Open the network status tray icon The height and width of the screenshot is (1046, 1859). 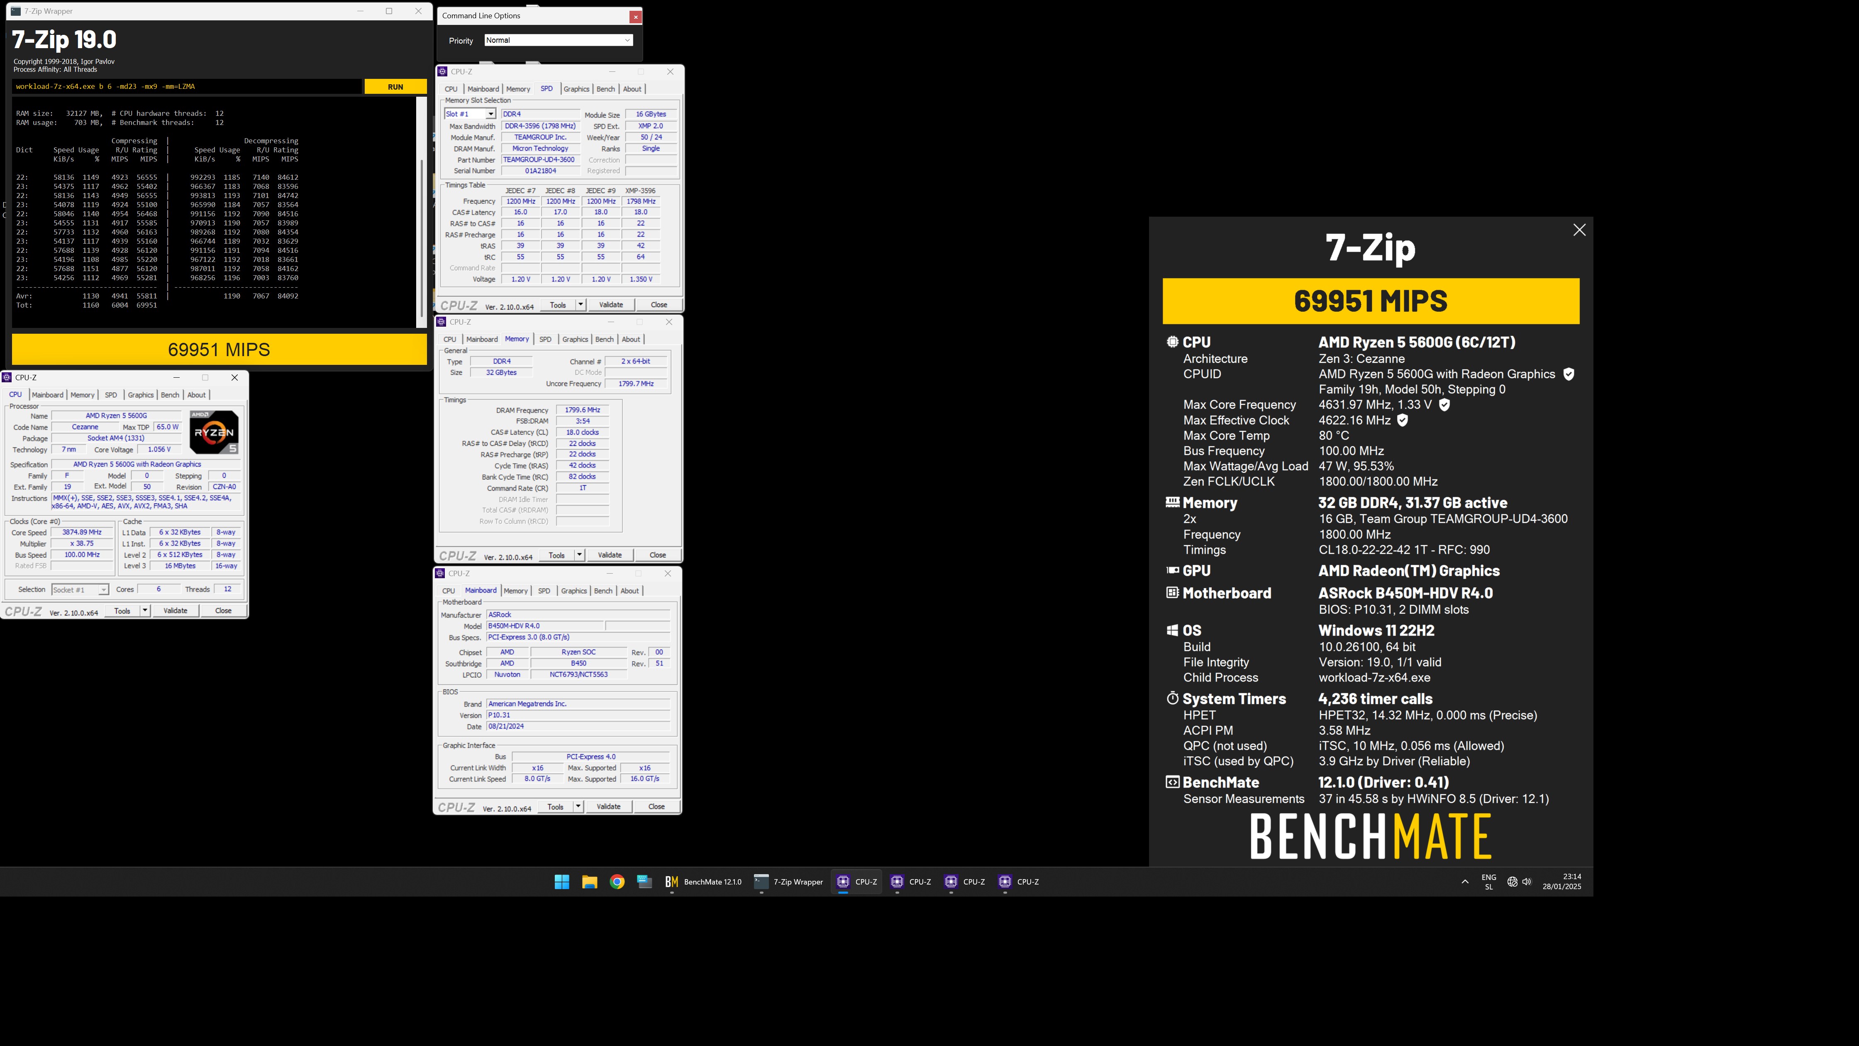pyautogui.click(x=1513, y=881)
